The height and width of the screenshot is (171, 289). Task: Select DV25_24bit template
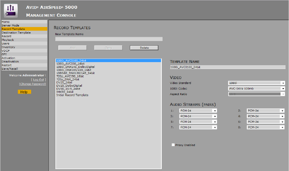click(108, 82)
